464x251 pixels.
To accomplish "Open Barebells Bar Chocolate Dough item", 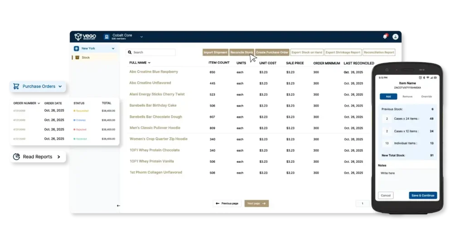I will point(156,117).
